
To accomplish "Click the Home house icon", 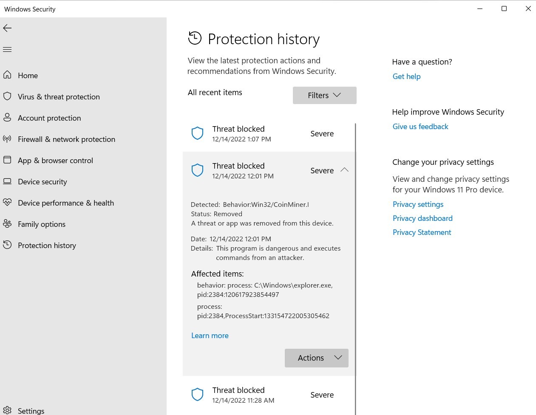I will [7, 75].
